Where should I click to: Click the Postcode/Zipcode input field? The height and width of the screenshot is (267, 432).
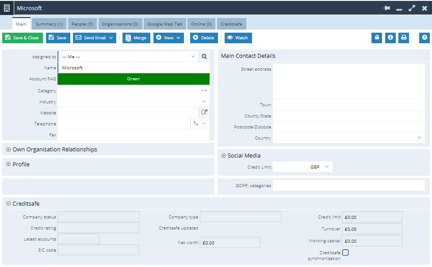click(349, 127)
